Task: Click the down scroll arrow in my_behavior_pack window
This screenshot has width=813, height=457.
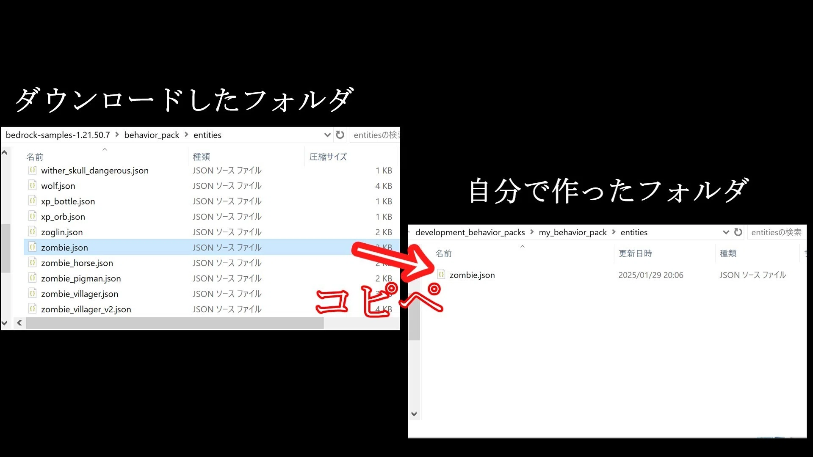Action: coord(414,414)
